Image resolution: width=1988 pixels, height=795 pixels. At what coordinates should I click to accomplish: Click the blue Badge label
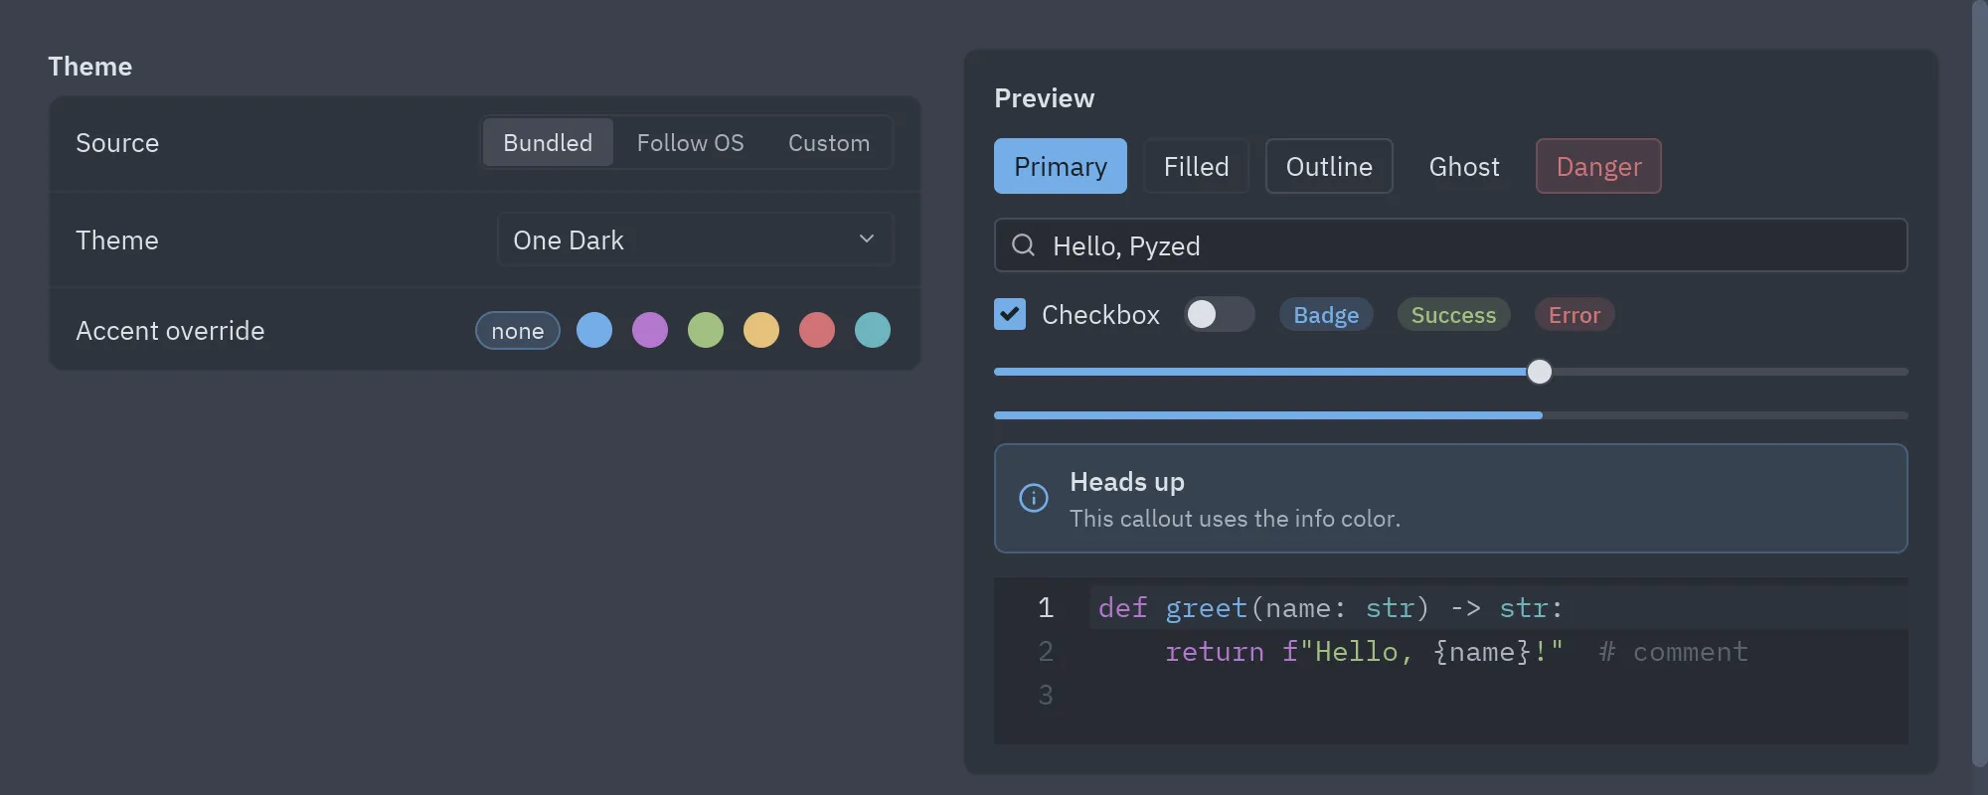1326,315
